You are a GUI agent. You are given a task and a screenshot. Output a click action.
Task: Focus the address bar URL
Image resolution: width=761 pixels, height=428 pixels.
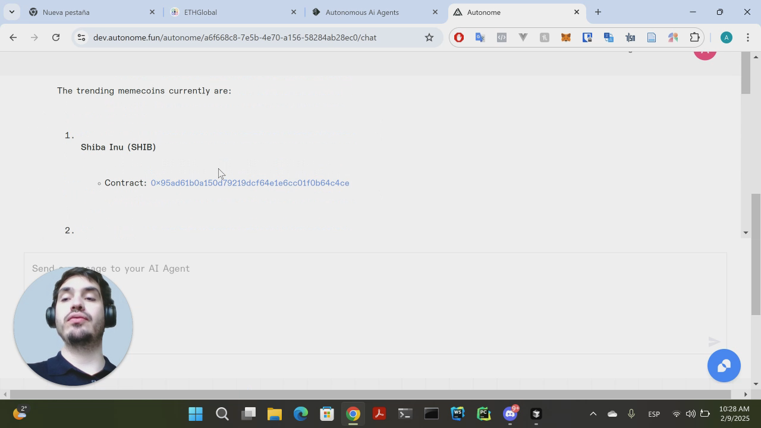click(235, 37)
